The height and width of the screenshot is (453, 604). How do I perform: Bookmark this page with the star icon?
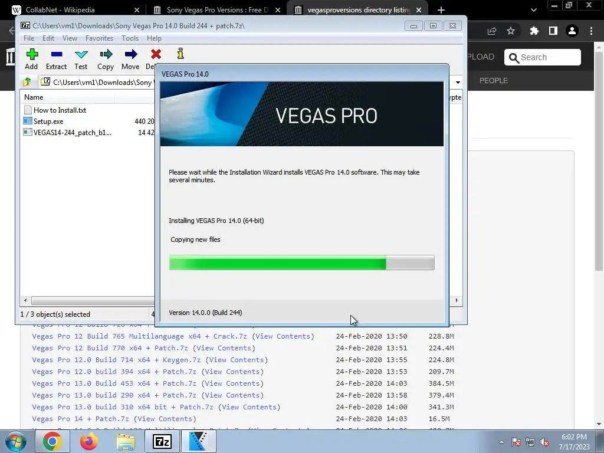pyautogui.click(x=511, y=31)
